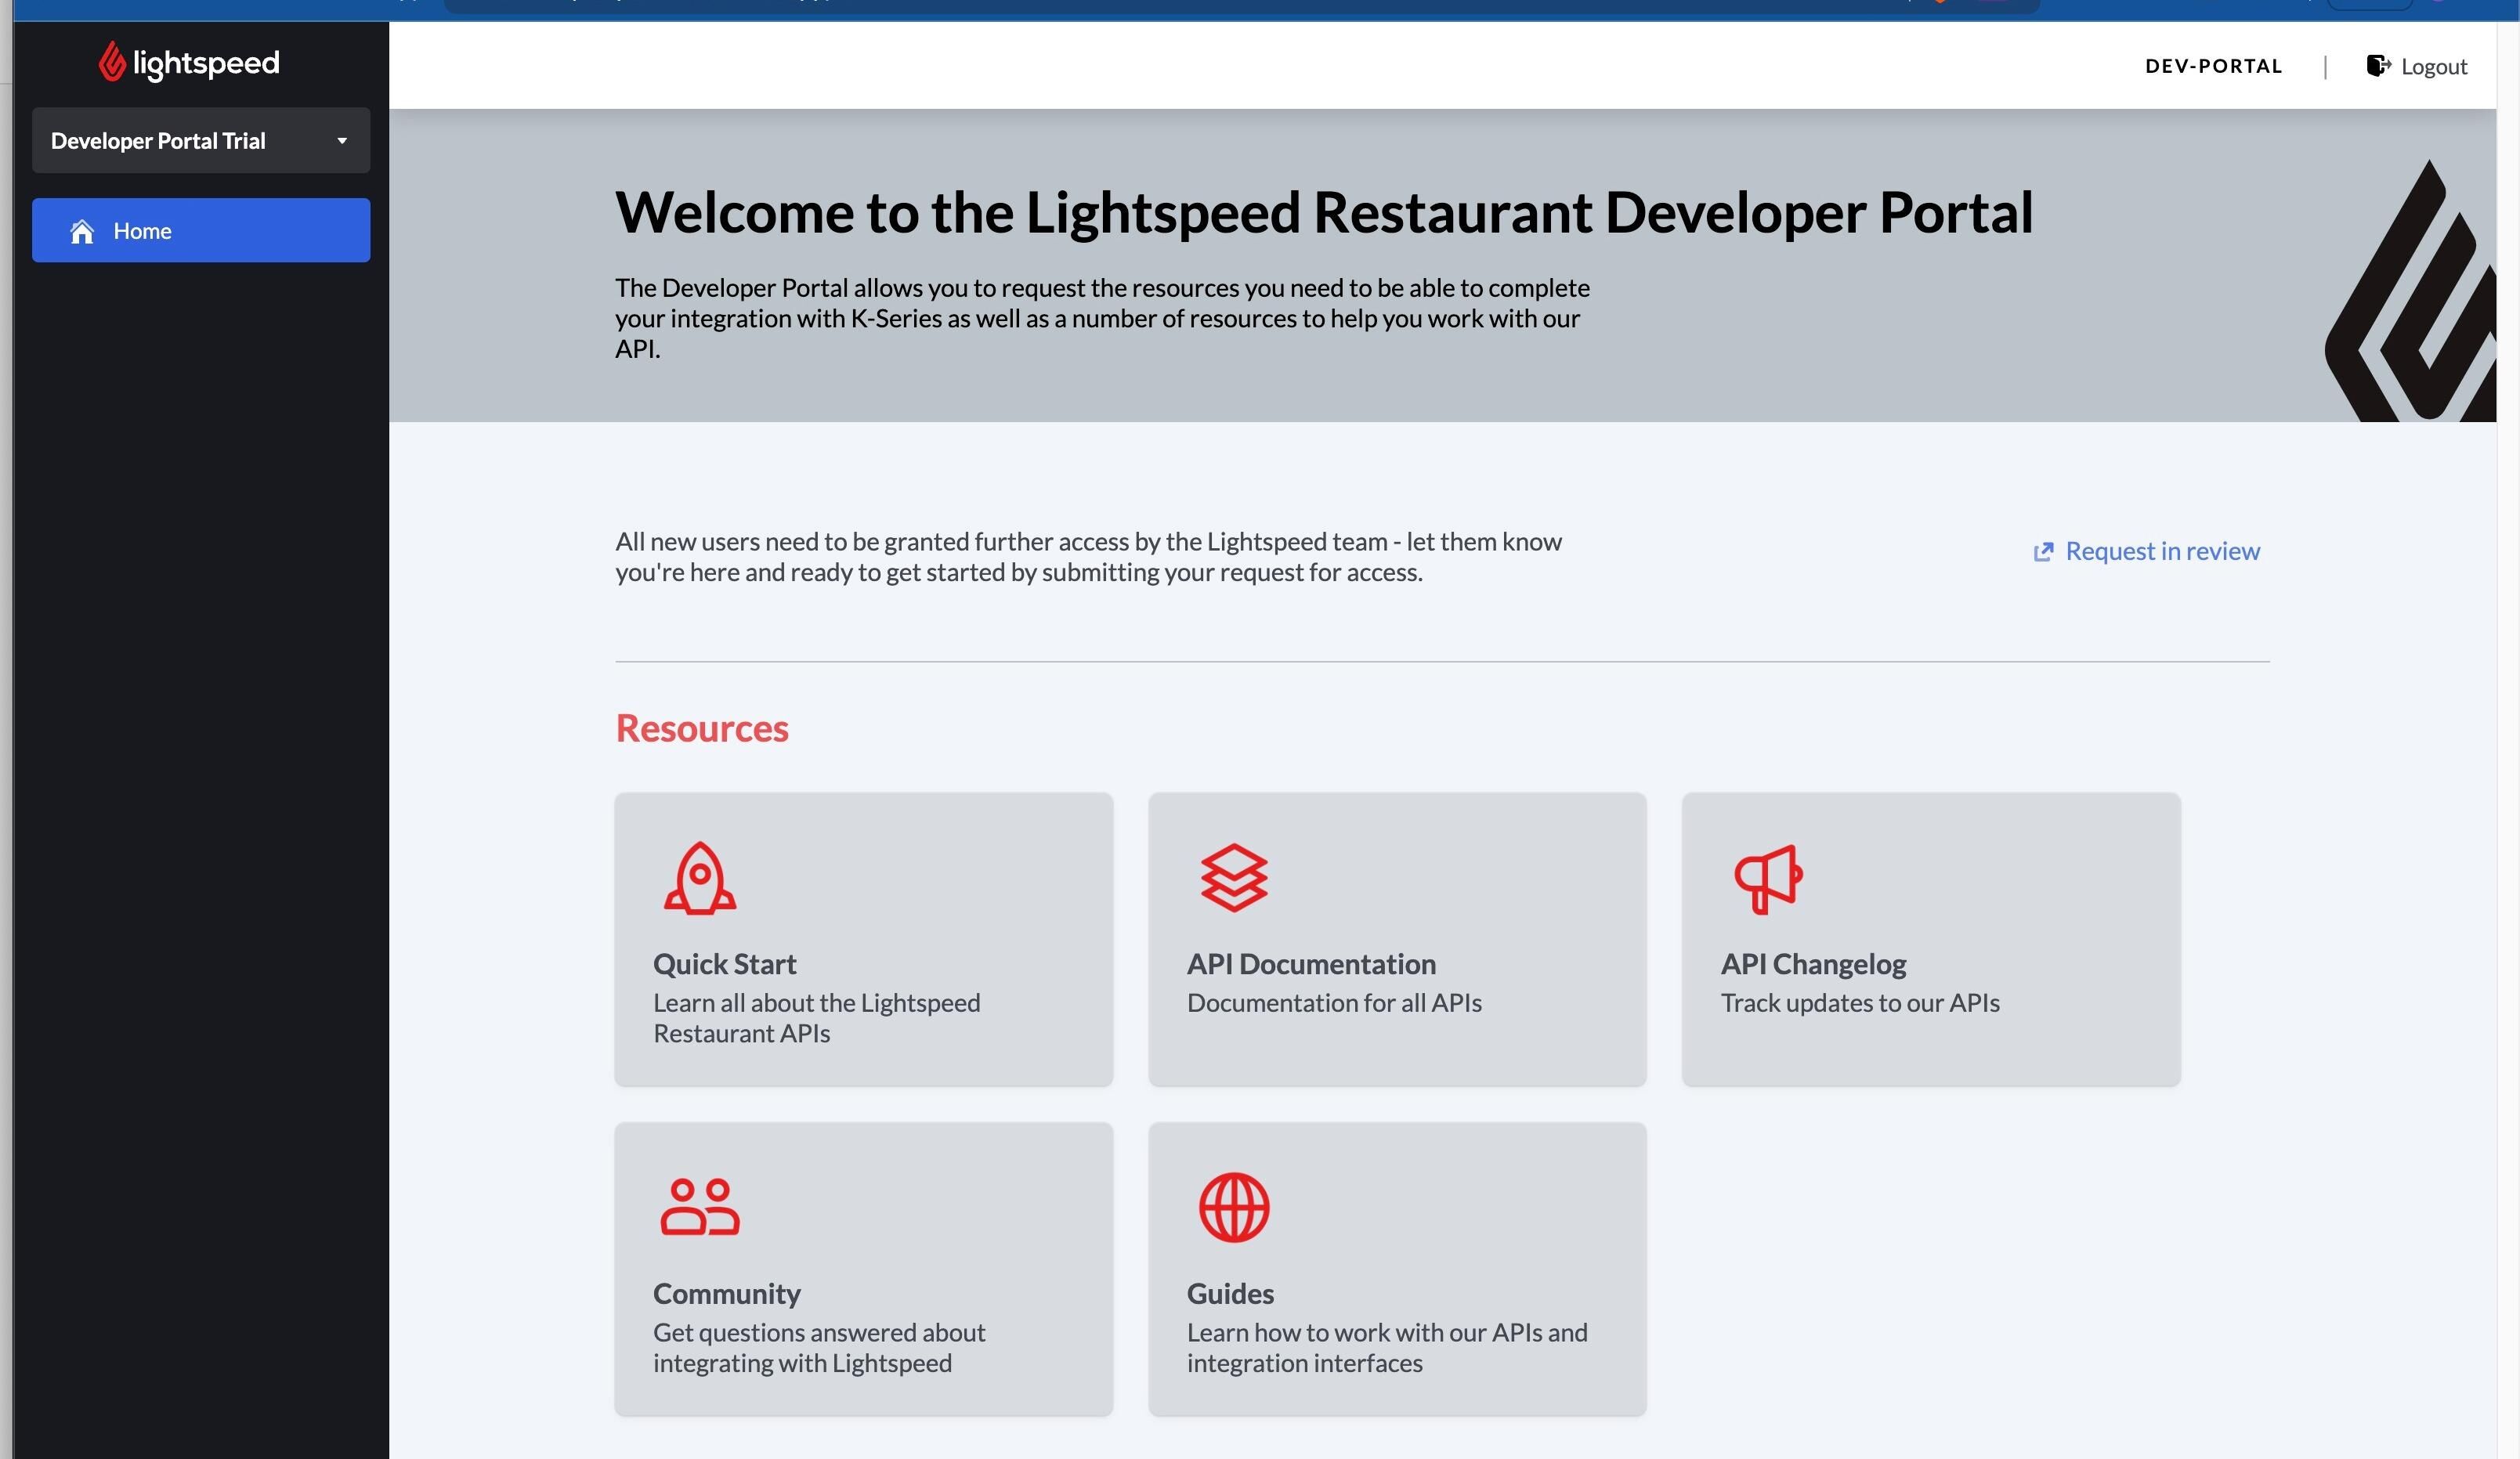This screenshot has width=2520, height=1459.
Task: Click the house icon in sidebar
Action: click(82, 231)
